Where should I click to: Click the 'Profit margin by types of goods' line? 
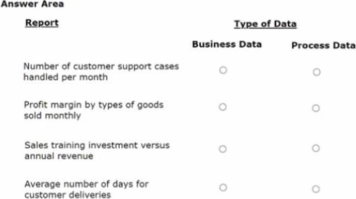pyautogui.click(x=93, y=105)
